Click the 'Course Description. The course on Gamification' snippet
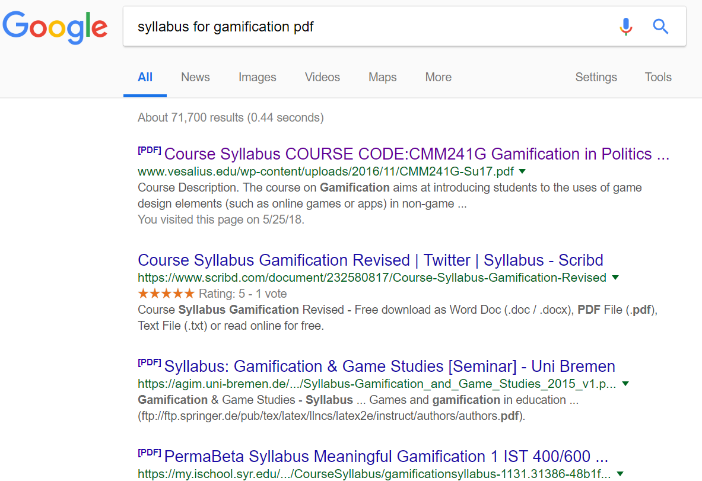 389,196
